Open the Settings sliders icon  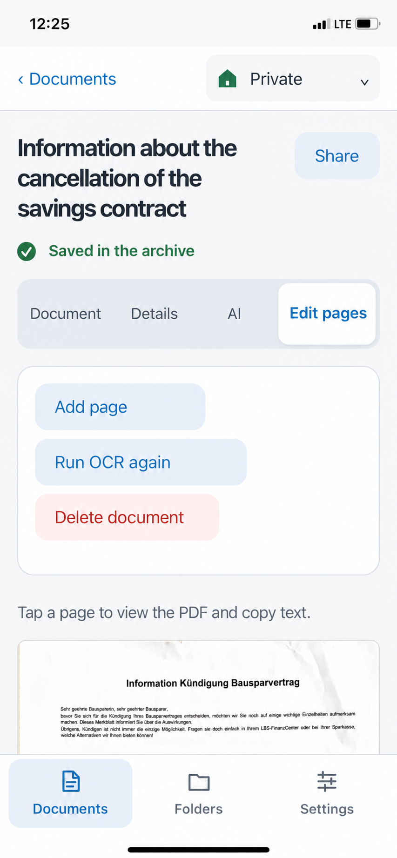pos(327,781)
